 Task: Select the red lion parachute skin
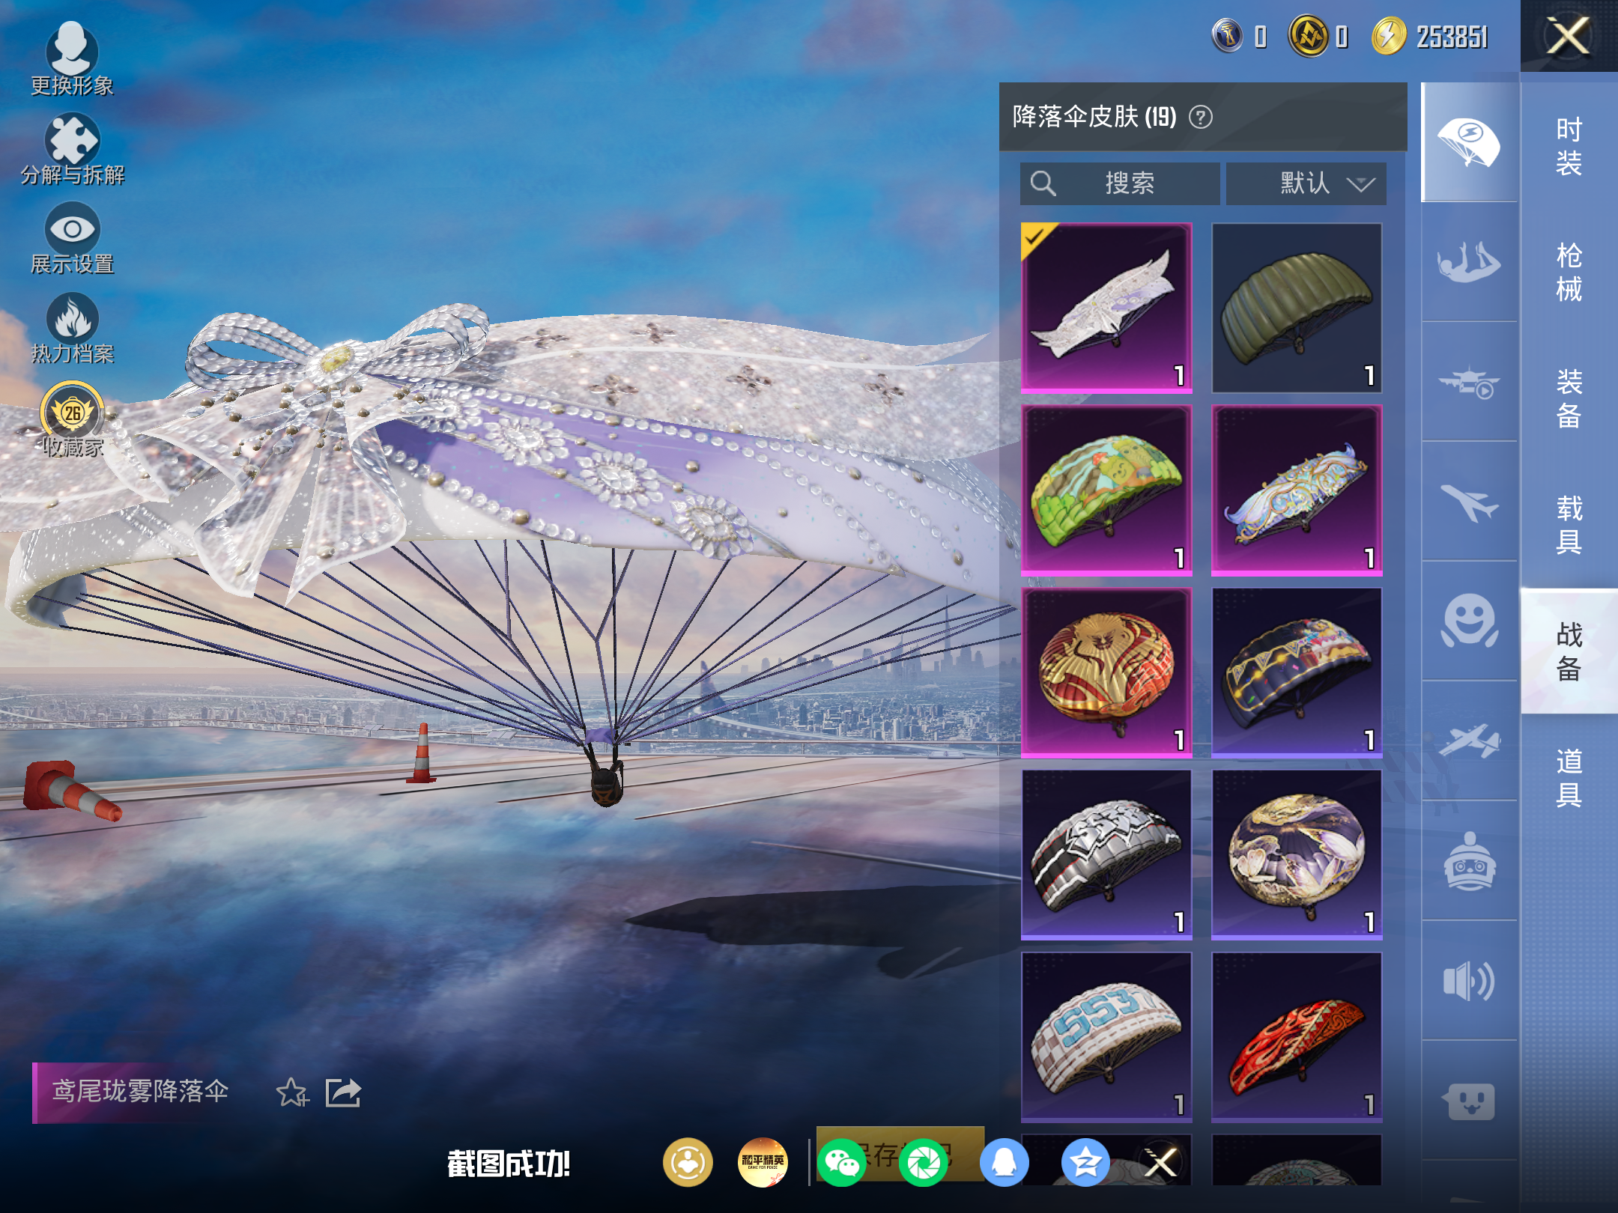point(1106,672)
